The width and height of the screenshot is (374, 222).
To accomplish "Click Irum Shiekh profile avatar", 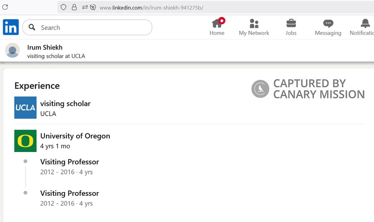I will pos(13,50).
